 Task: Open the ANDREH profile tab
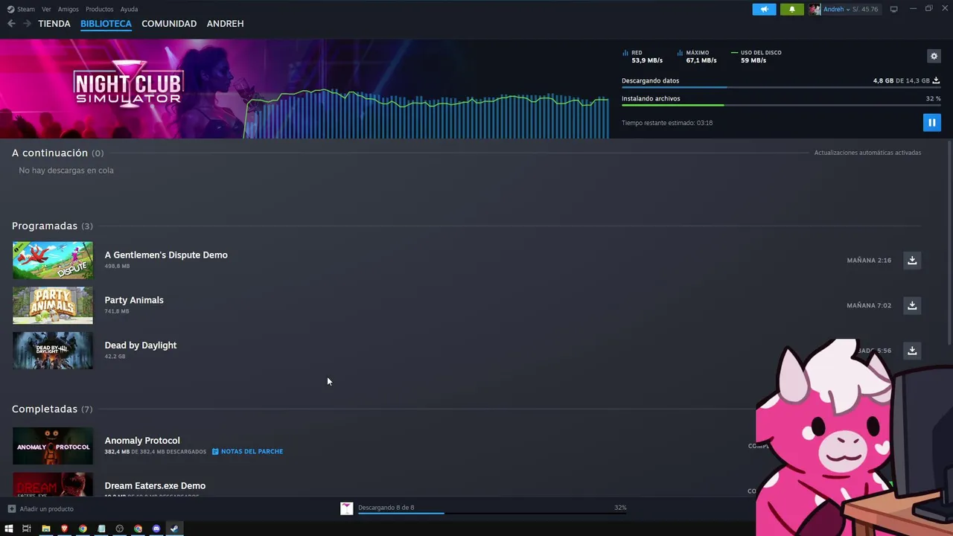click(225, 23)
